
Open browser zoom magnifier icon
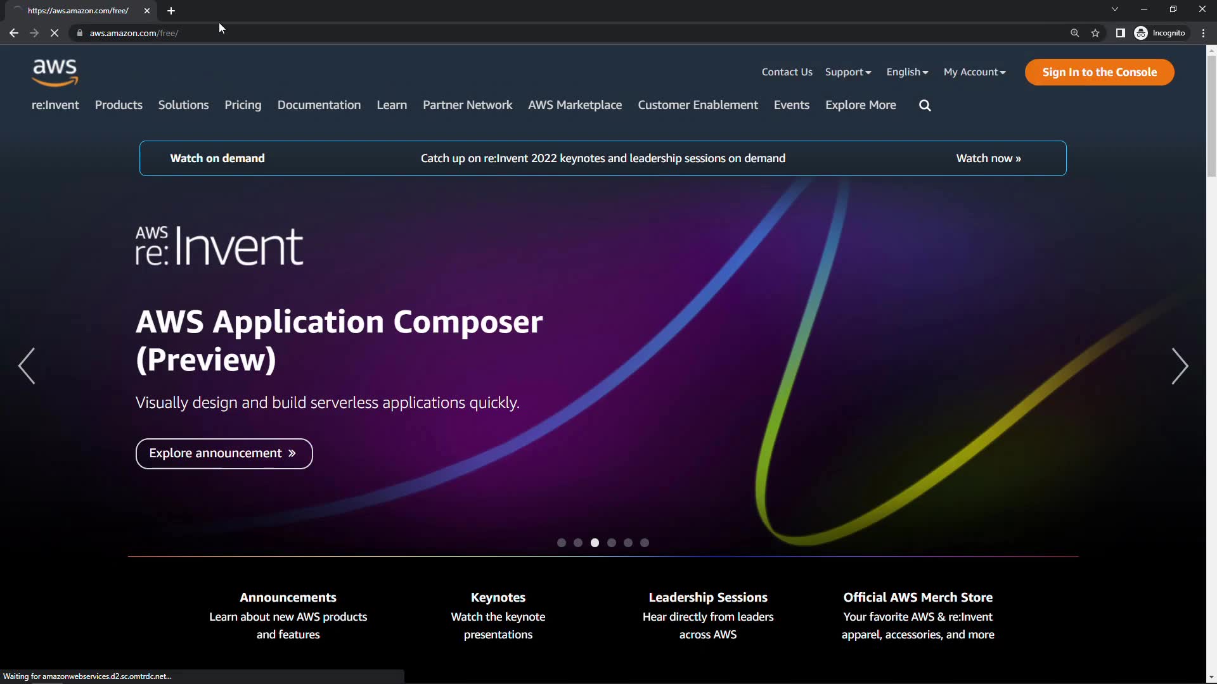coord(1074,33)
